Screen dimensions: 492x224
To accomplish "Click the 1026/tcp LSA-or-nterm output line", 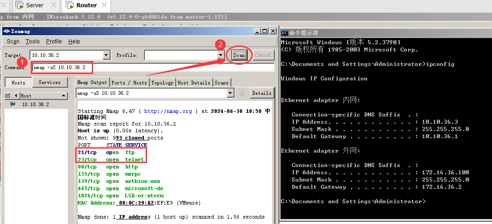I will (x=121, y=196).
